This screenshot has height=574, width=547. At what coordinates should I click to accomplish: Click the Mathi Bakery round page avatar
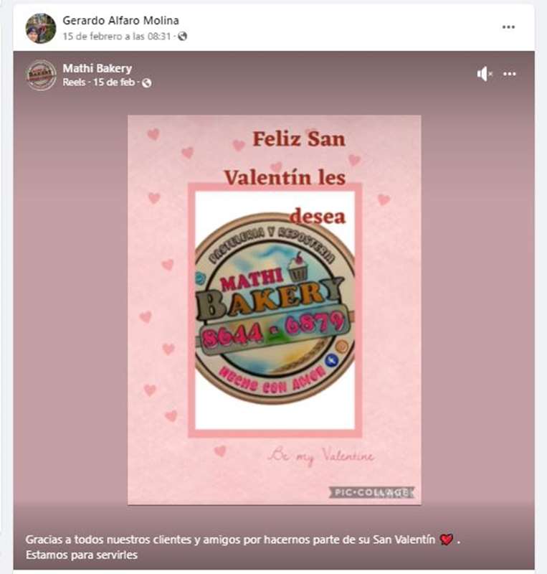41,75
